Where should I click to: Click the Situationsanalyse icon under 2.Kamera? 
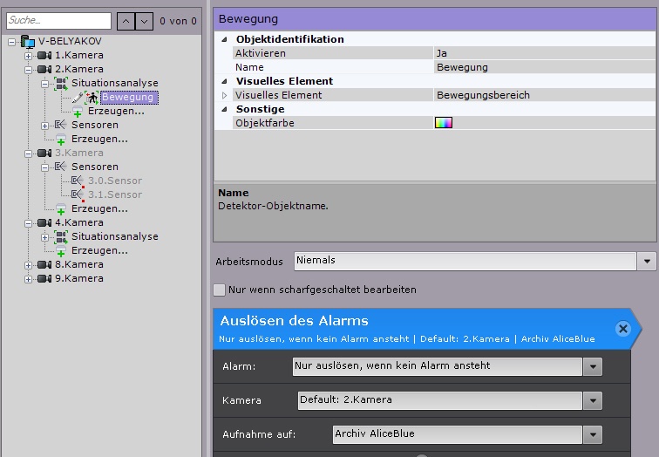pos(61,83)
